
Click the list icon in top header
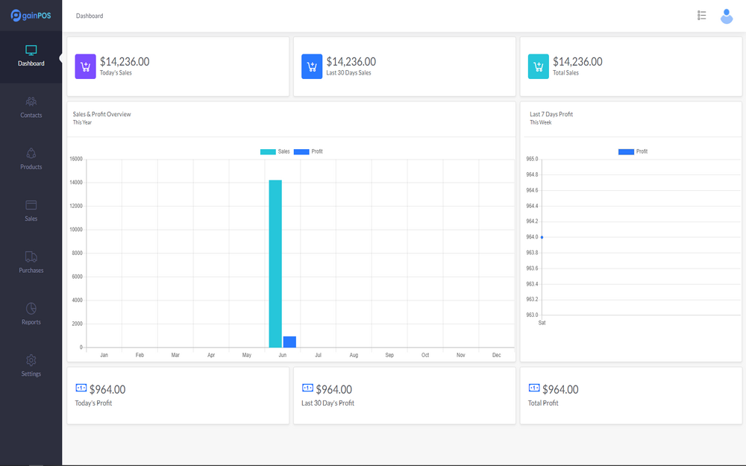pyautogui.click(x=701, y=16)
